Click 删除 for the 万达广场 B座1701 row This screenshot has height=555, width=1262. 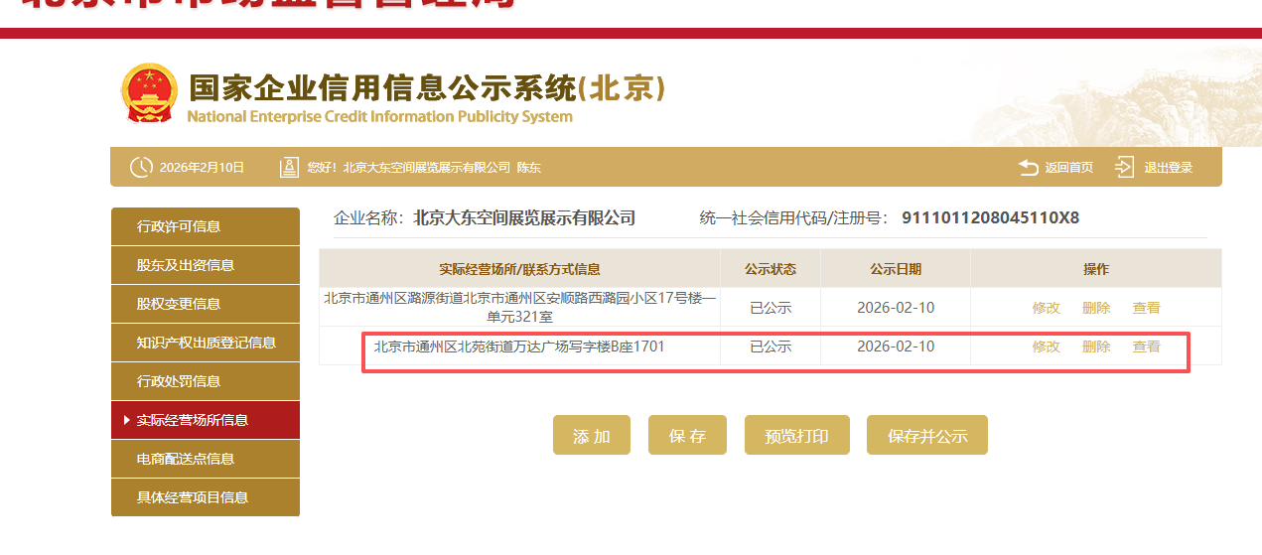tap(1096, 347)
